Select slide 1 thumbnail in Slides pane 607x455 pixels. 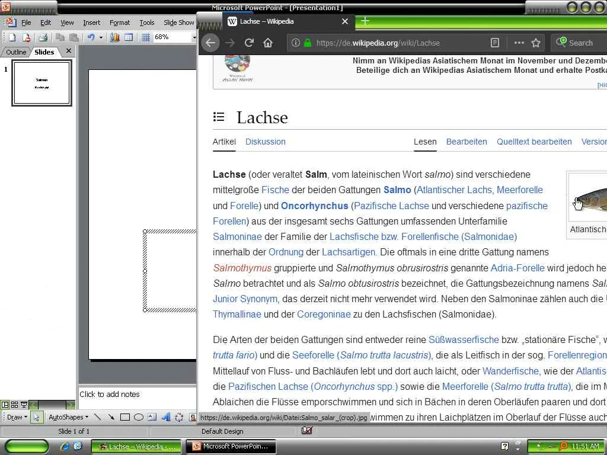tap(42, 83)
